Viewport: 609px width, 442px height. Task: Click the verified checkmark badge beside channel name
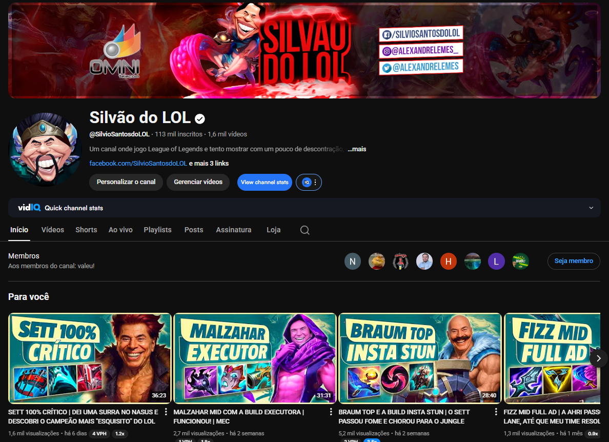[x=199, y=118]
